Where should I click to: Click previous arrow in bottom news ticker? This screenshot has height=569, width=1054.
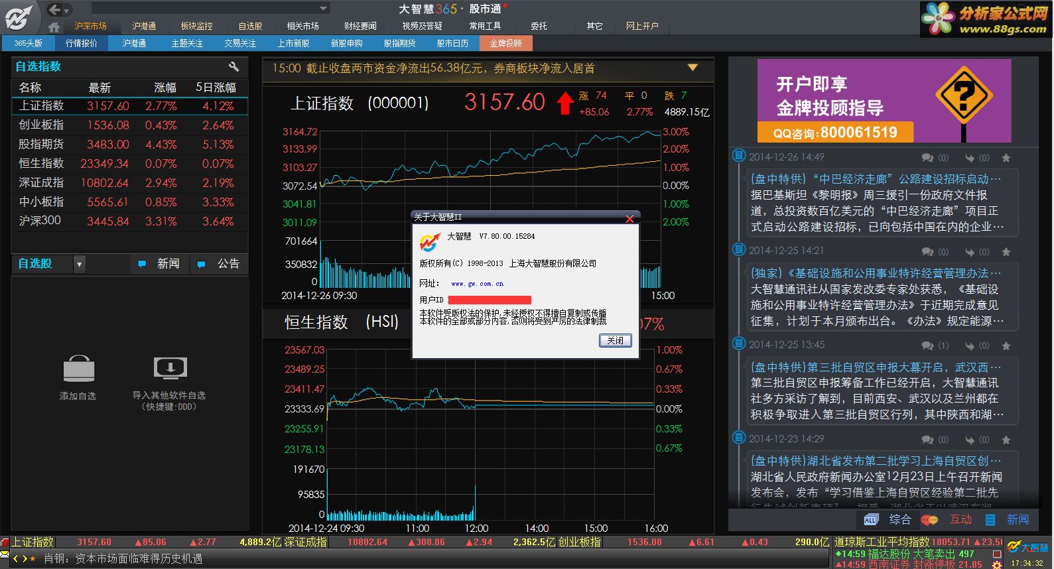click(17, 558)
